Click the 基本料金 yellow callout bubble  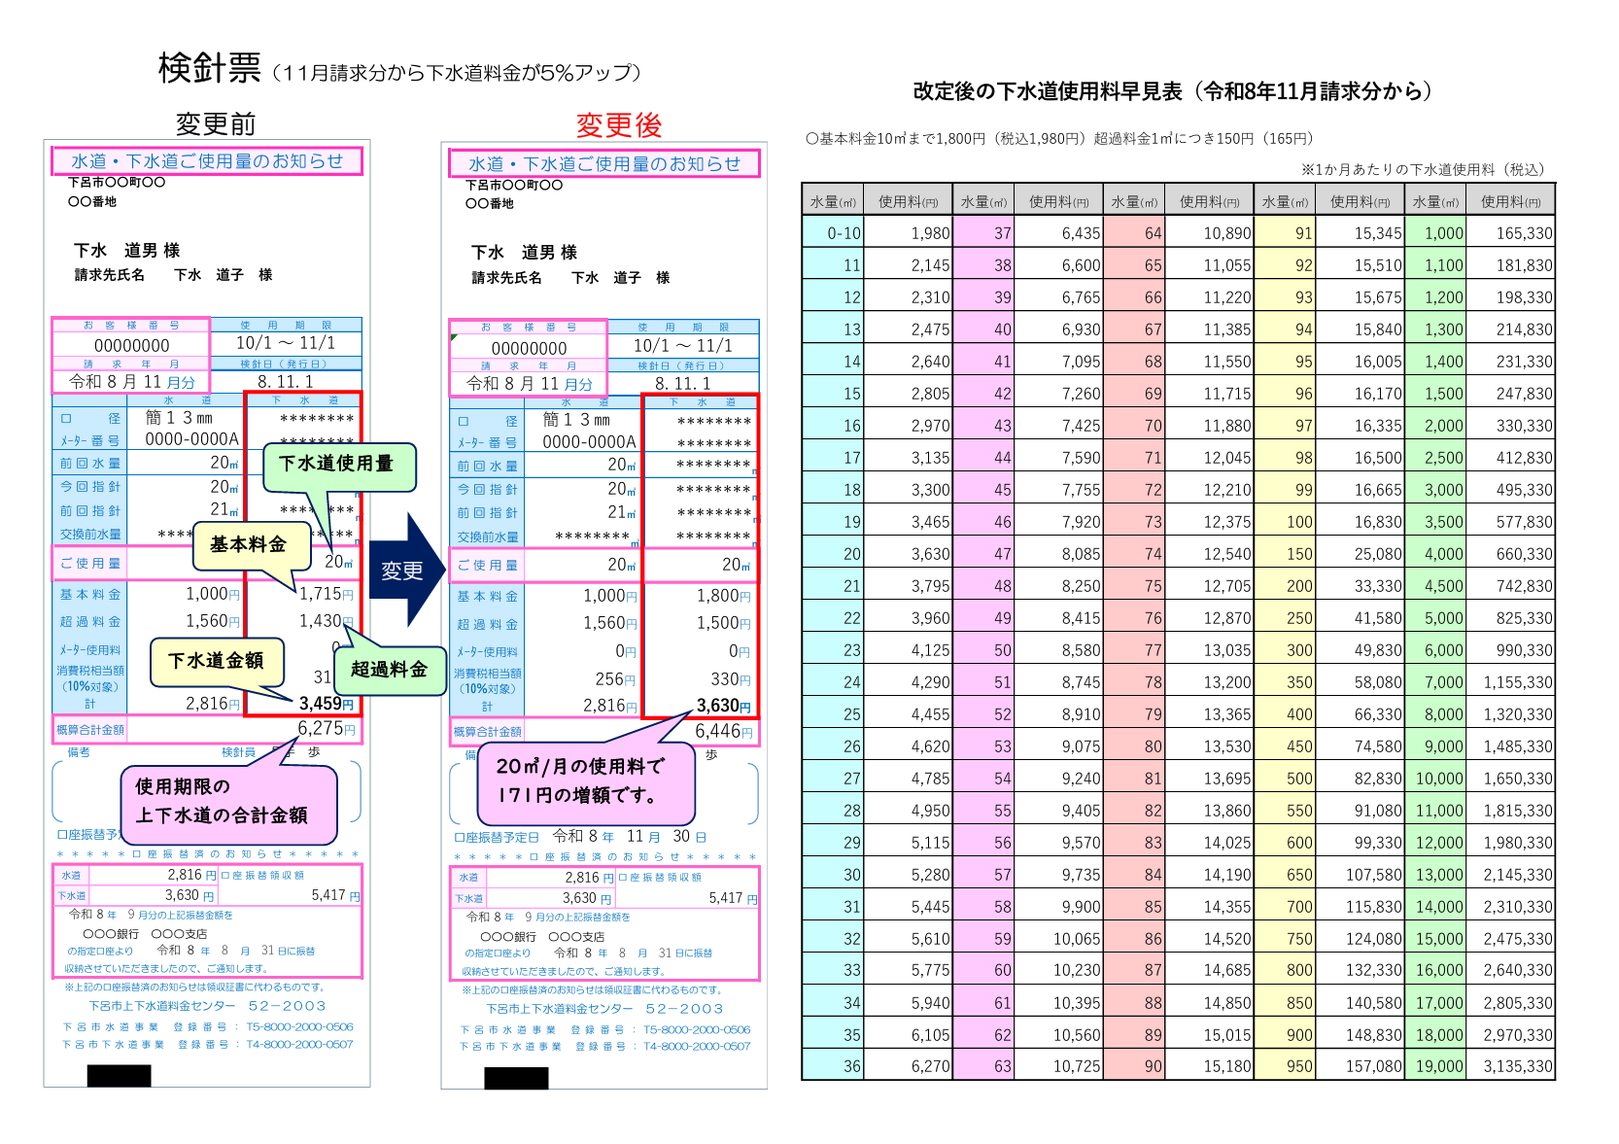252,545
